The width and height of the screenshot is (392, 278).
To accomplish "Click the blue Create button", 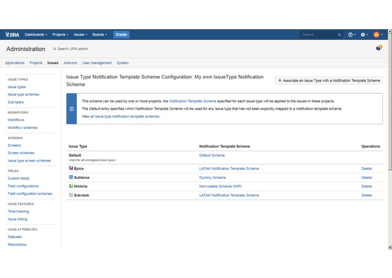I will click(x=121, y=35).
